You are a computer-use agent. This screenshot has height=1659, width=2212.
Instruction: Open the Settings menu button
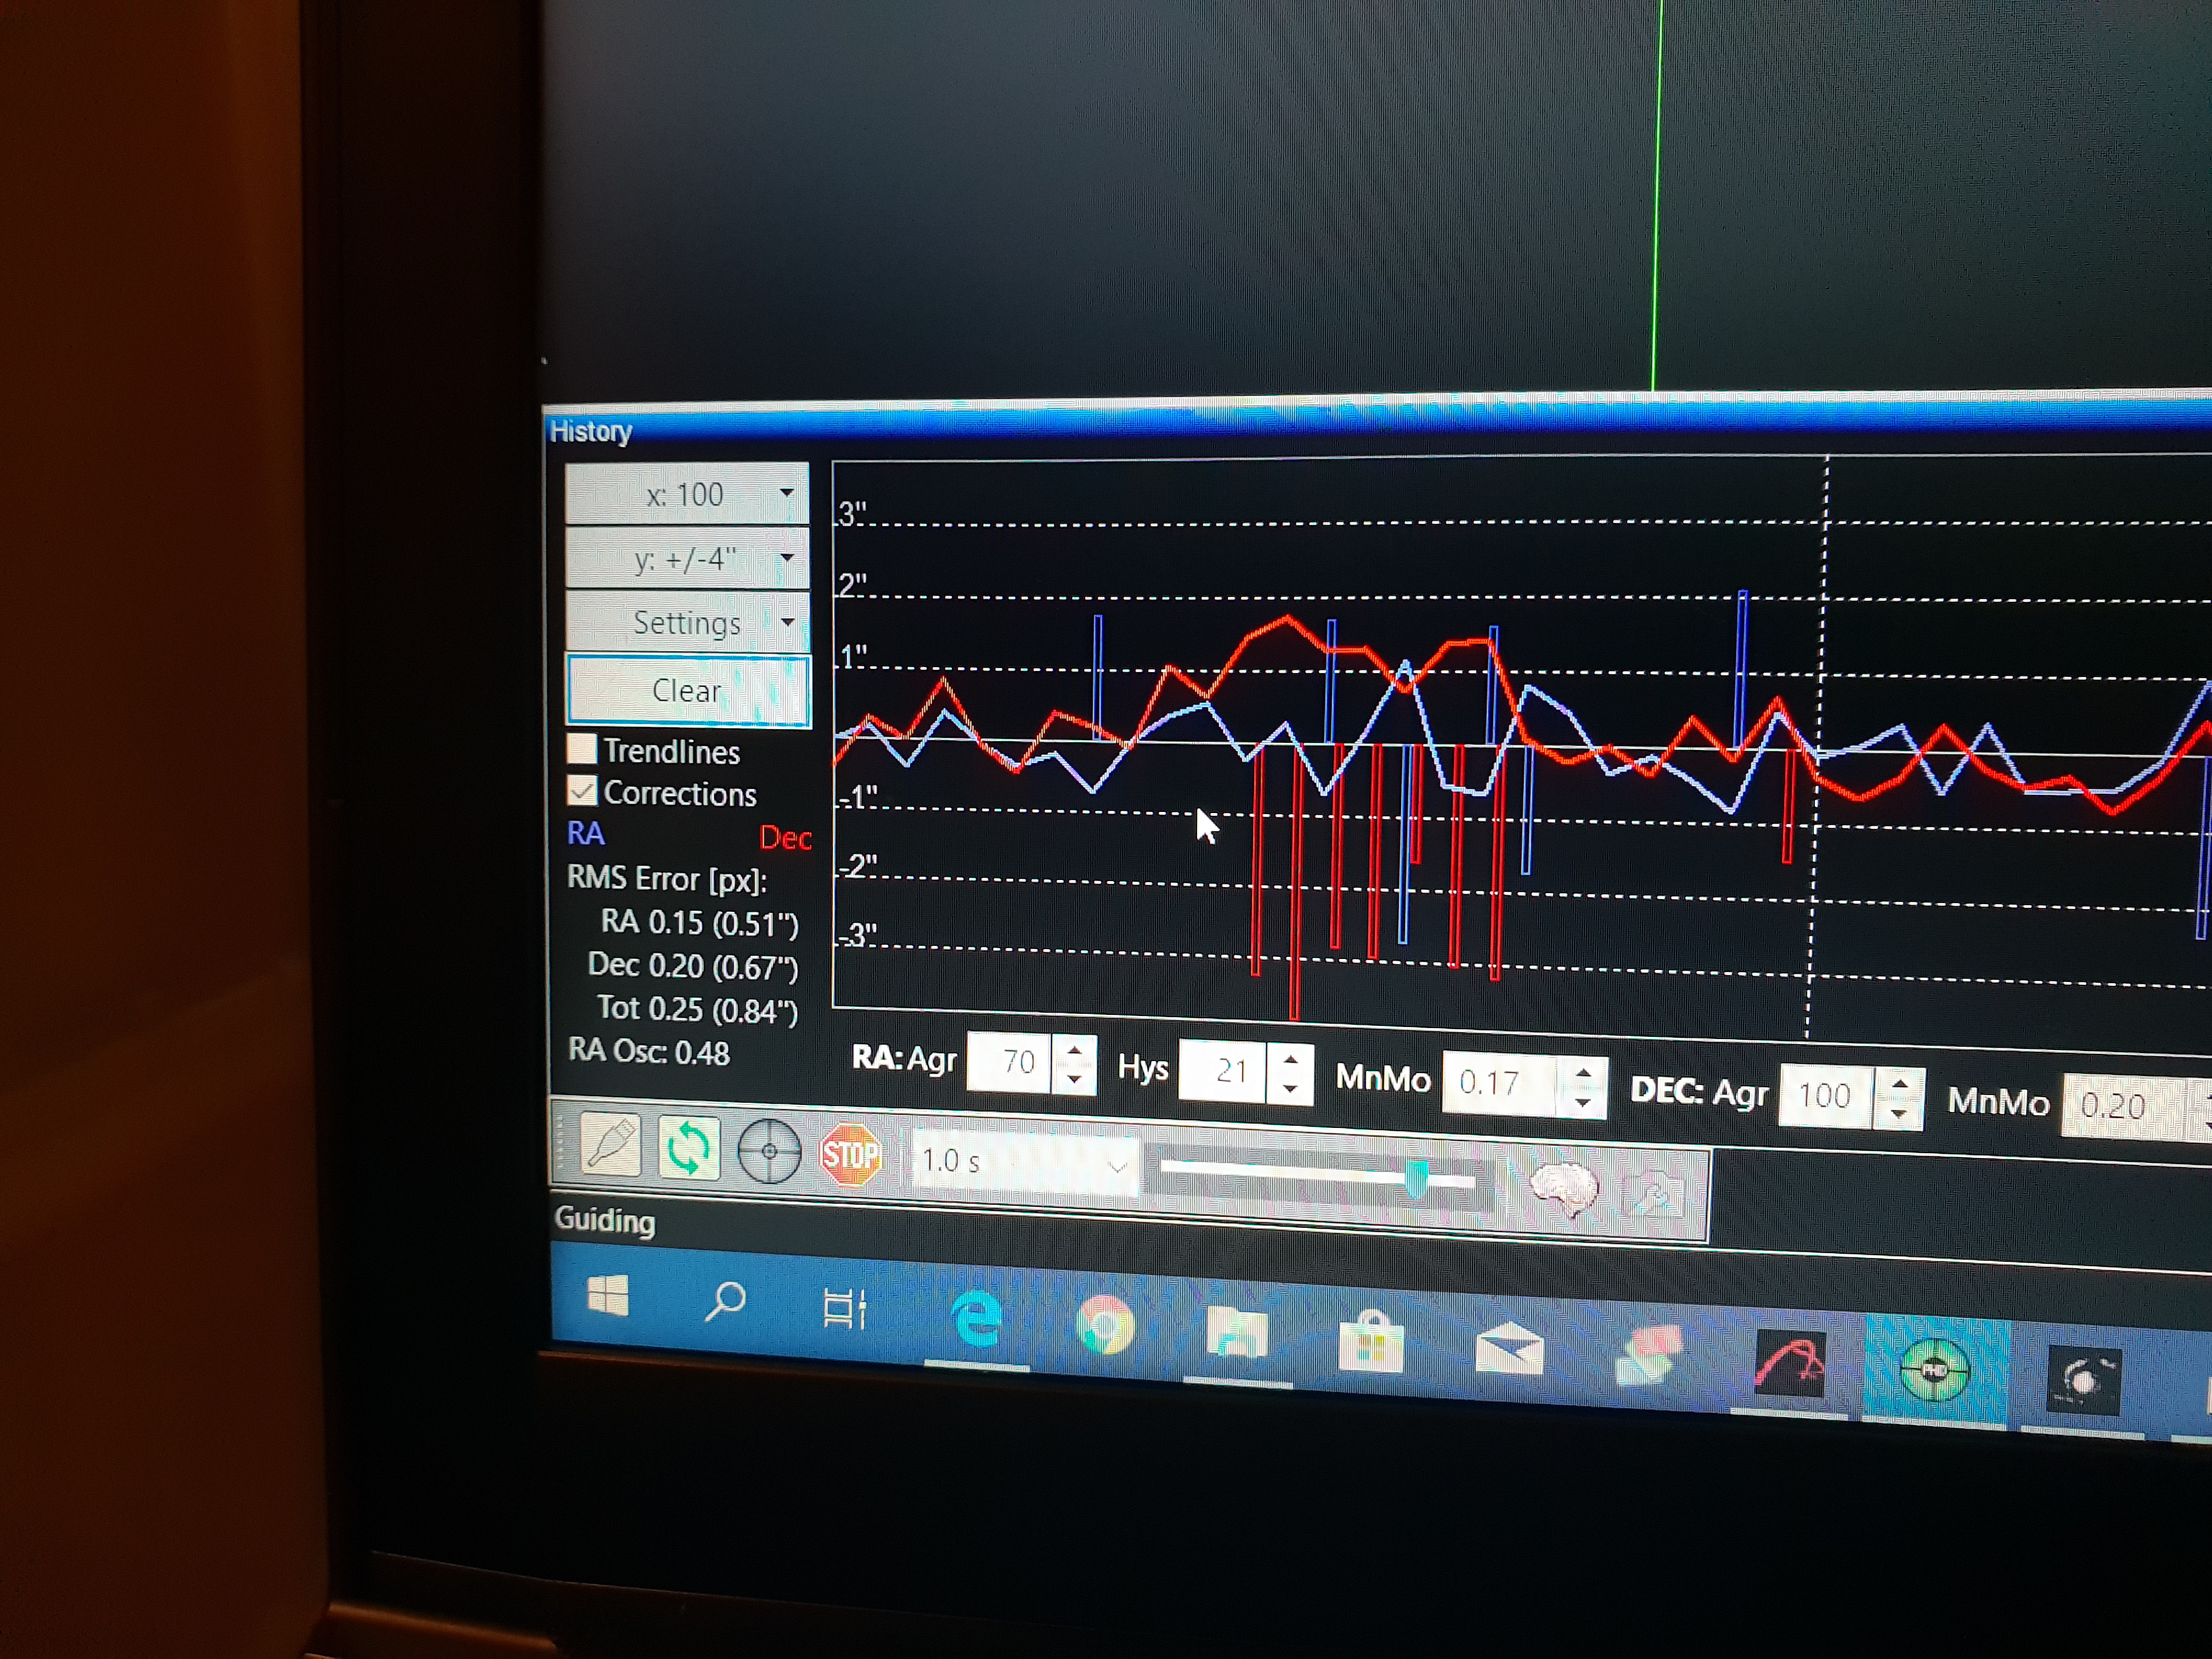click(x=687, y=622)
